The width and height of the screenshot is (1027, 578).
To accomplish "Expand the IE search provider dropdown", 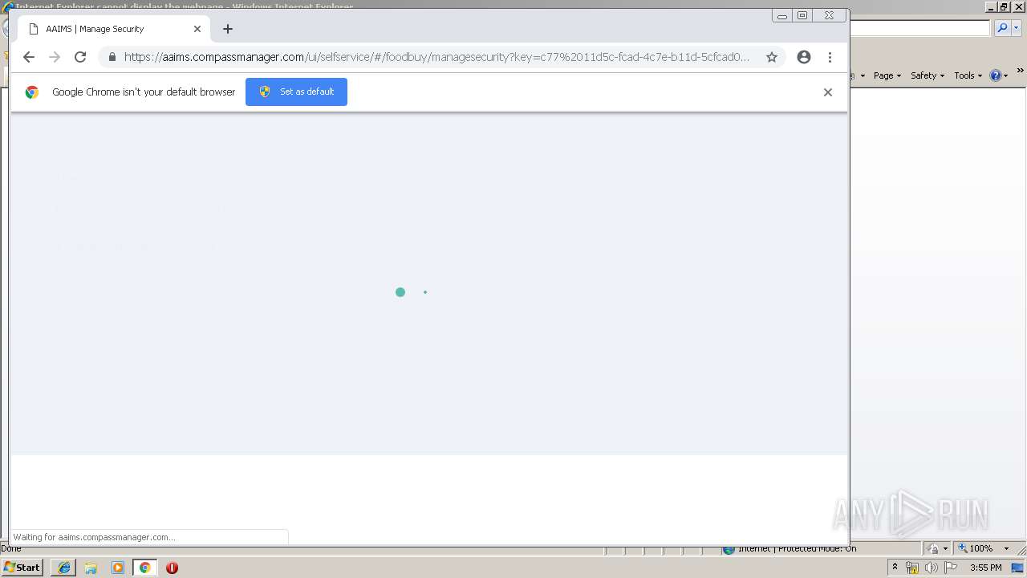I will [1016, 28].
